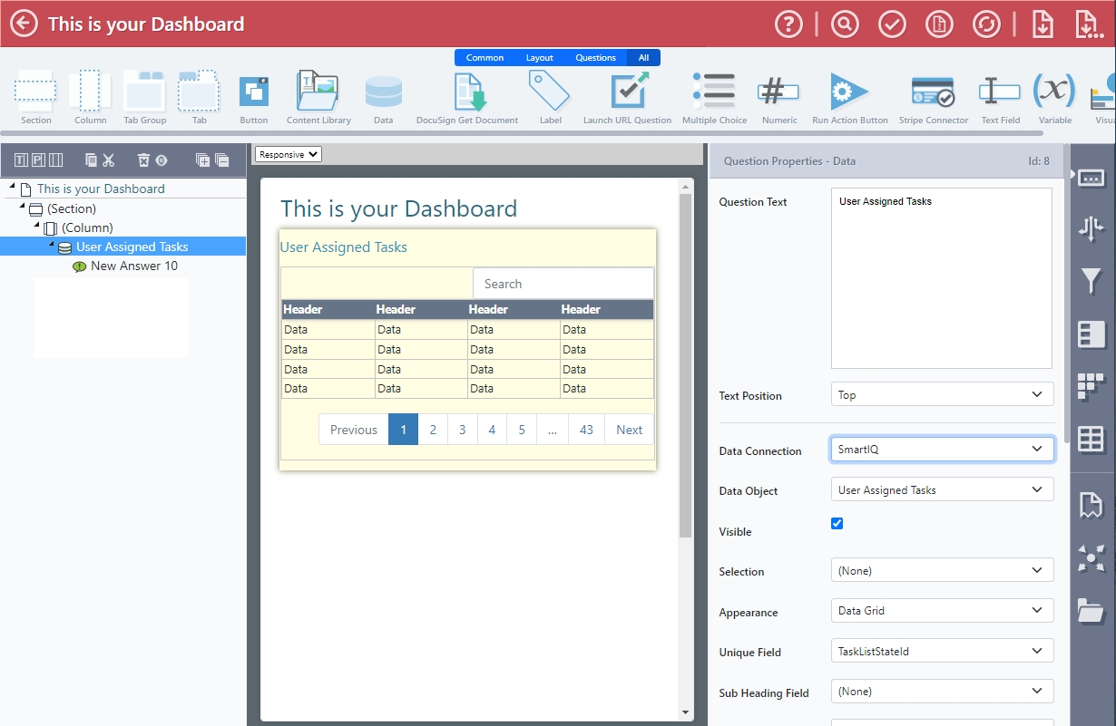The image size is (1116, 726).
Task: Open the Text Position dropdown
Action: click(x=942, y=394)
